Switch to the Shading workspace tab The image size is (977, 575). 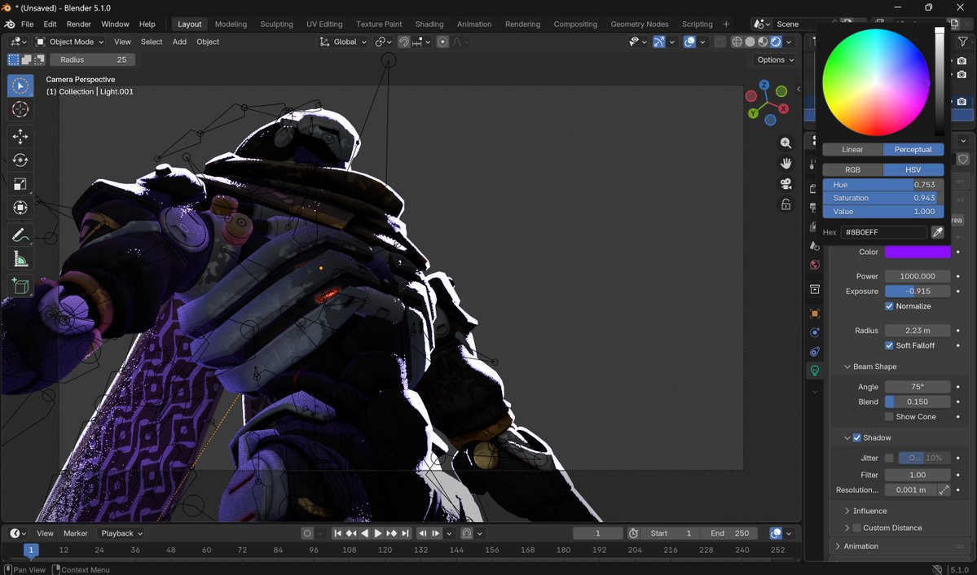429,24
